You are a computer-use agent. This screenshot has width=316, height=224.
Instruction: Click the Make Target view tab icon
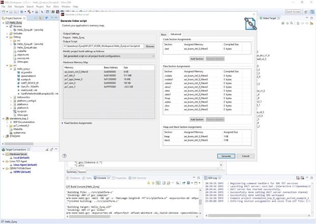(261, 18)
